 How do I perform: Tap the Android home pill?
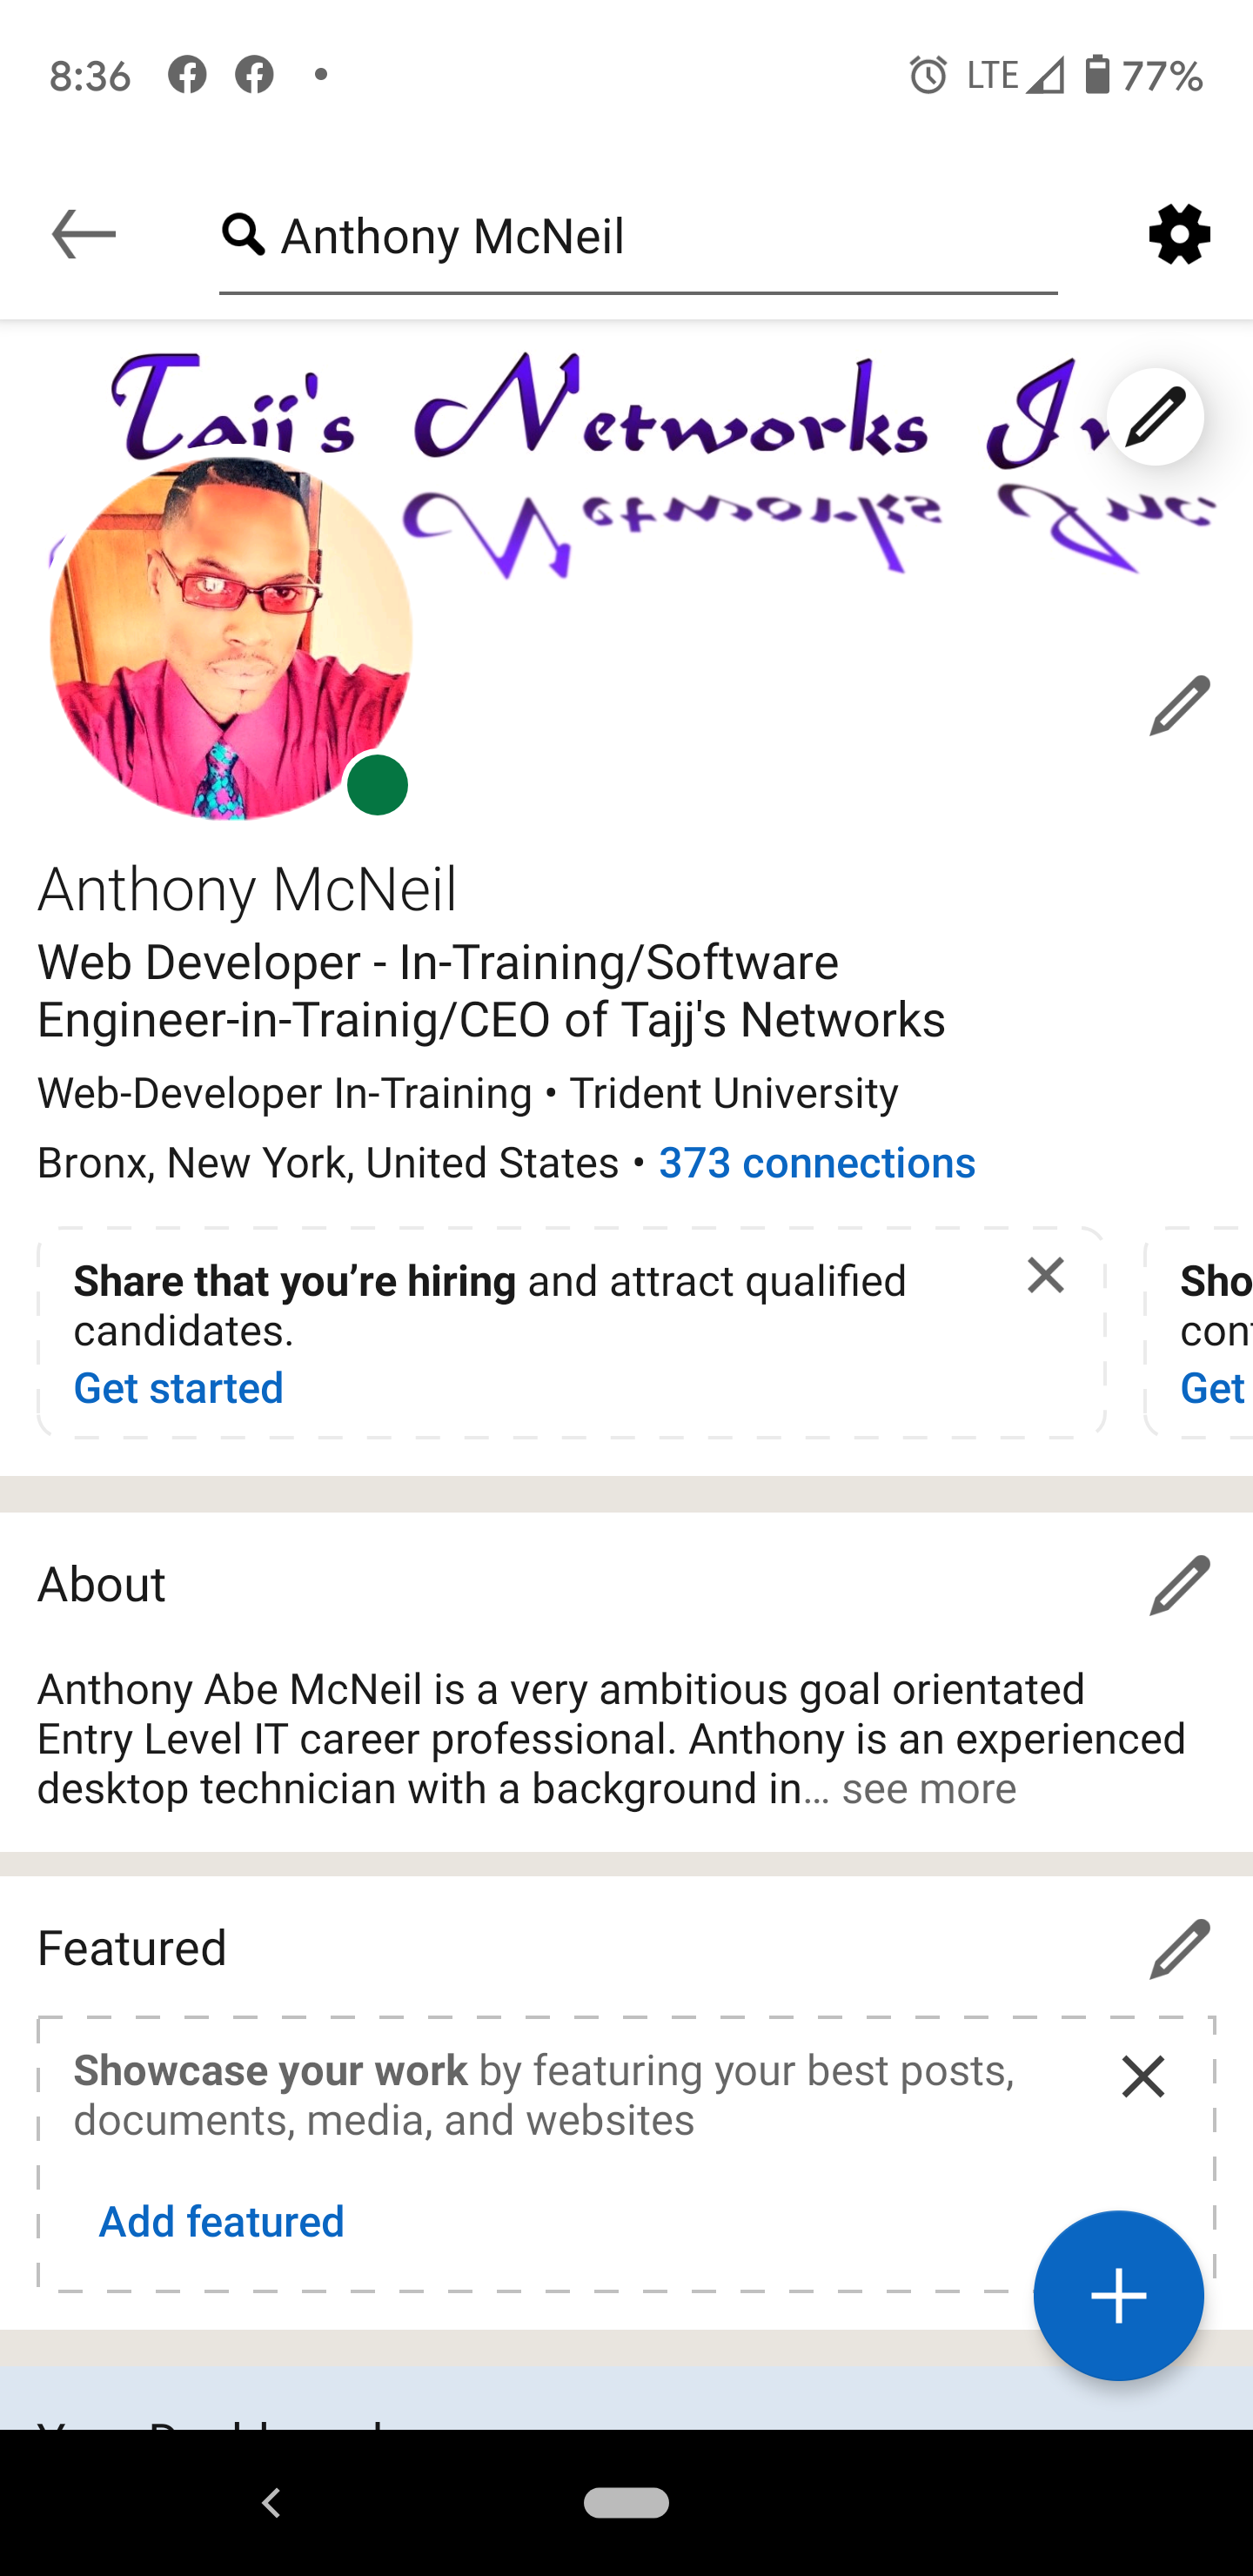(x=626, y=2502)
